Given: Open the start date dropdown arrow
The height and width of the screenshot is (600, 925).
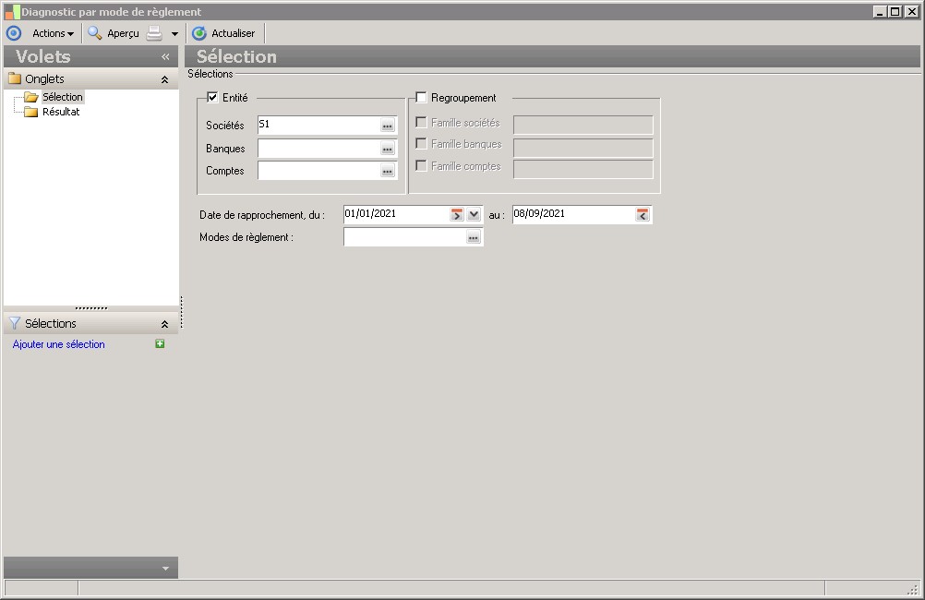Looking at the screenshot, I should point(474,215).
